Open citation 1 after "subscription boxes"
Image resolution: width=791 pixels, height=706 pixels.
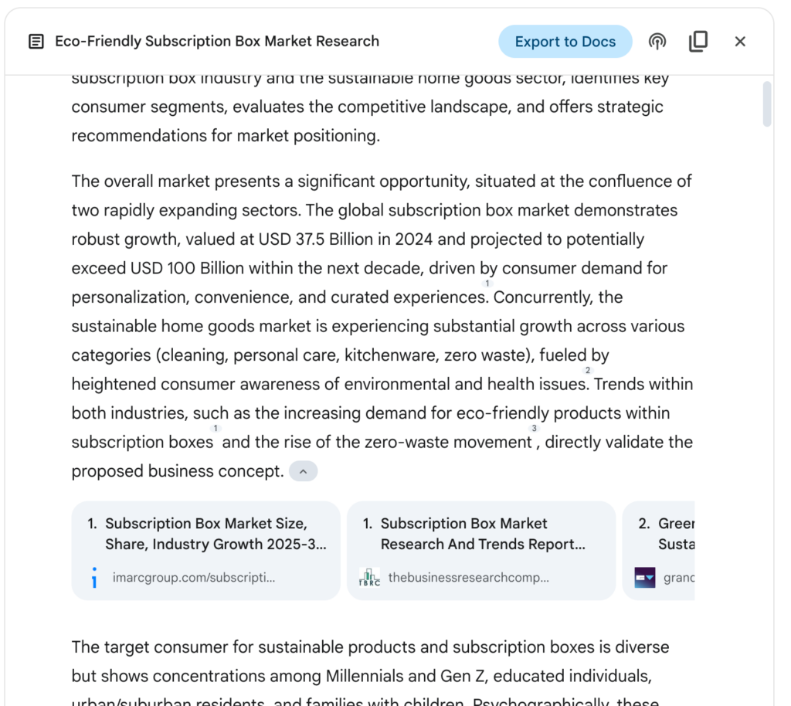click(216, 429)
